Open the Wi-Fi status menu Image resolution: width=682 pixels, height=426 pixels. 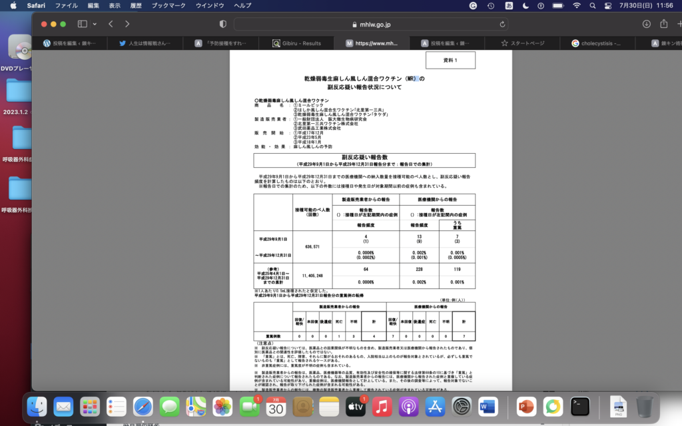[576, 5]
